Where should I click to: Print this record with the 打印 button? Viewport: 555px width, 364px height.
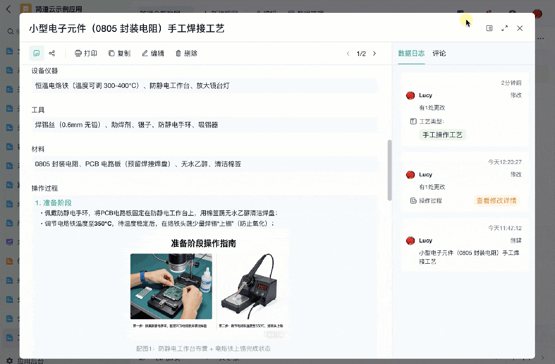(x=86, y=53)
